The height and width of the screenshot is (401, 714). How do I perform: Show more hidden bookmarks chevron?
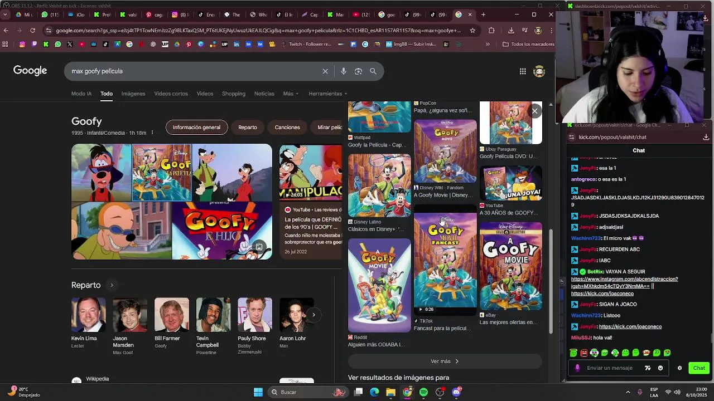488,44
